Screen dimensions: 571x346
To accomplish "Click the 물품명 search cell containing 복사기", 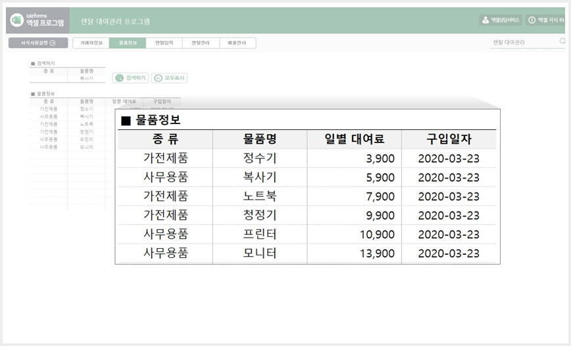I will tap(87, 79).
